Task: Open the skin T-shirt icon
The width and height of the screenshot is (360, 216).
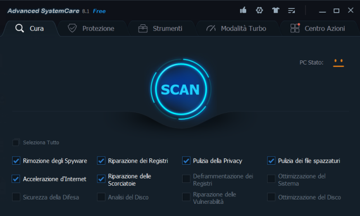Action: tap(276, 11)
